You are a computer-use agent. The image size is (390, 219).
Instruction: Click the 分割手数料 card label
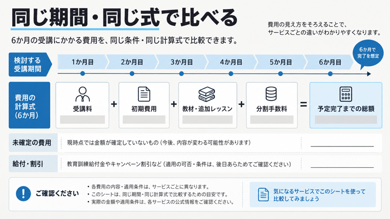[272, 109]
